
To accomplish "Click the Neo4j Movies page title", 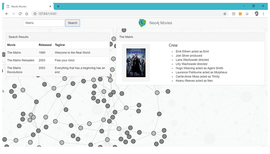I will tap(161, 23).
